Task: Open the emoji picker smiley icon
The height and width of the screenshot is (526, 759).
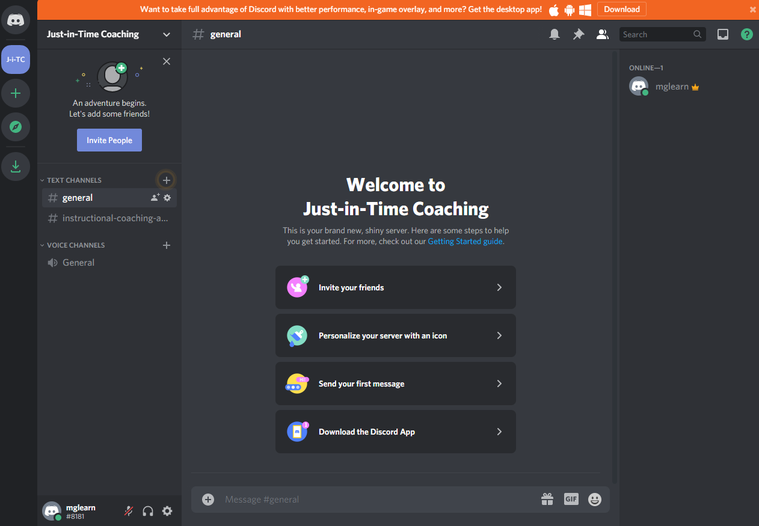Action: point(595,500)
